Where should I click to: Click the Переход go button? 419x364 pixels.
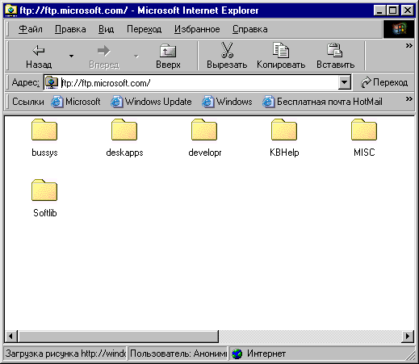384,82
